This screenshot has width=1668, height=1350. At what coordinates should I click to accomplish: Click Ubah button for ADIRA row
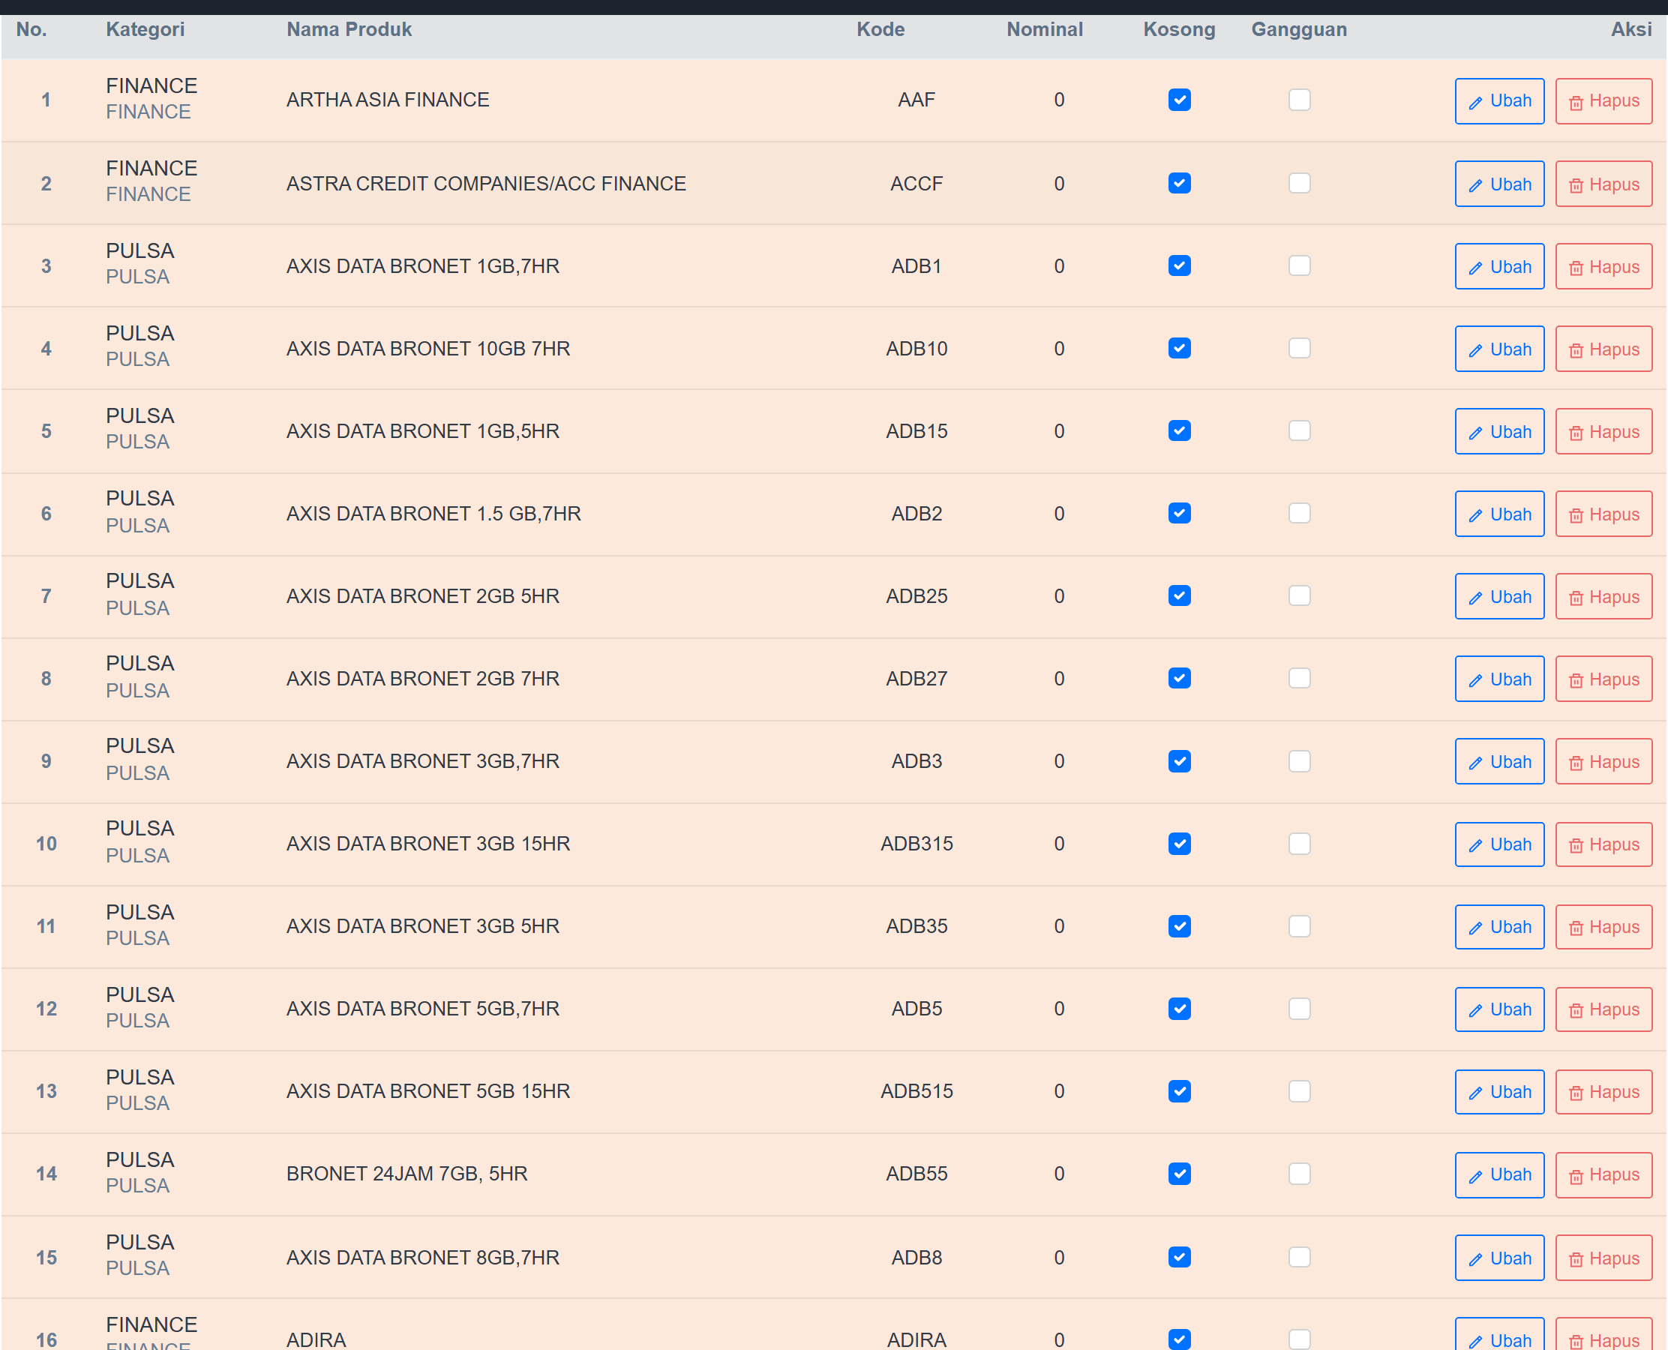1498,1336
